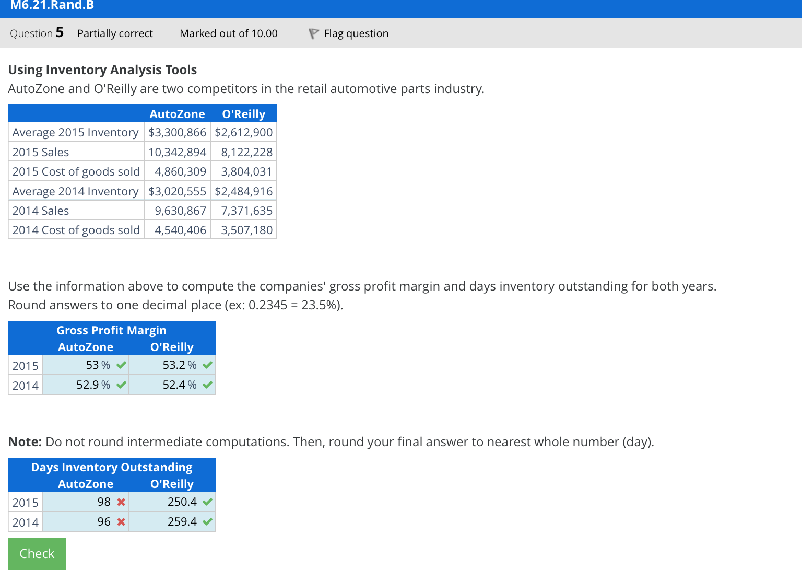The image size is (802, 581).
Task: Click the Partially correct status text
Action: click(115, 33)
